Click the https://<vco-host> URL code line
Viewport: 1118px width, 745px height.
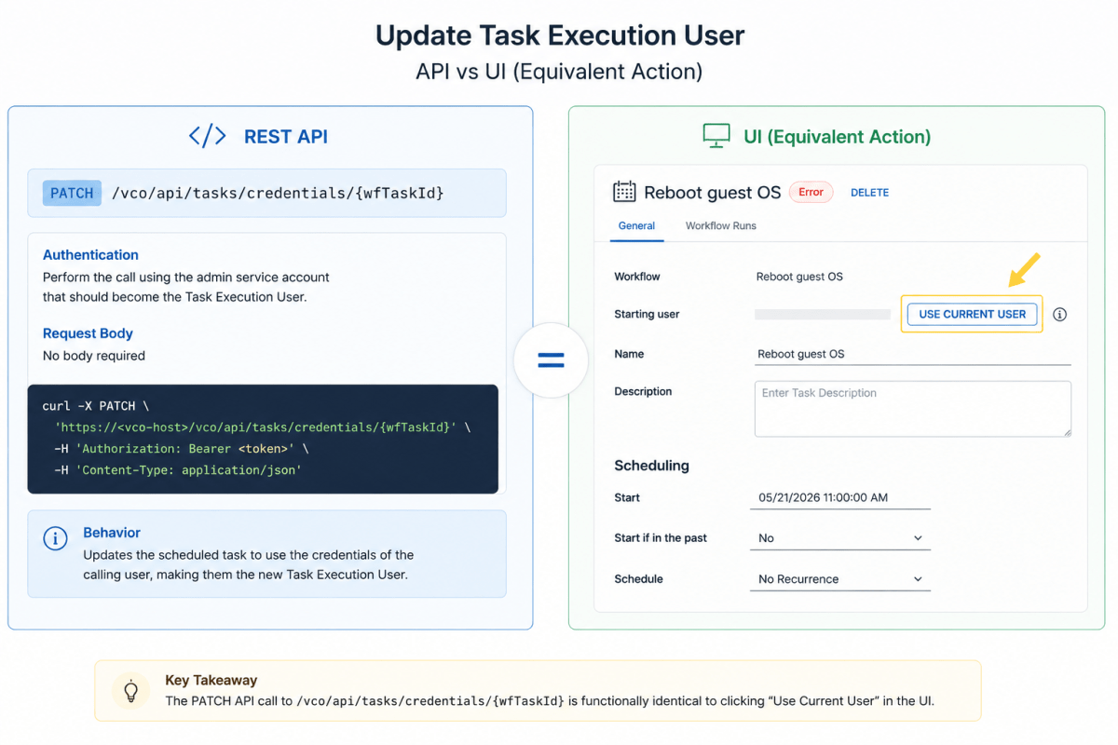pos(263,427)
